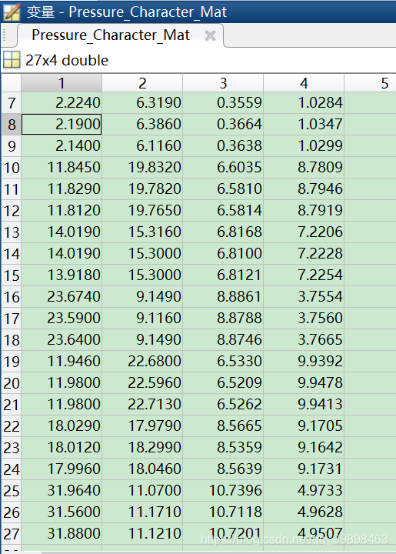396x554 pixels.
Task: Click cell with value 22.7130
Action: [x=142, y=405]
